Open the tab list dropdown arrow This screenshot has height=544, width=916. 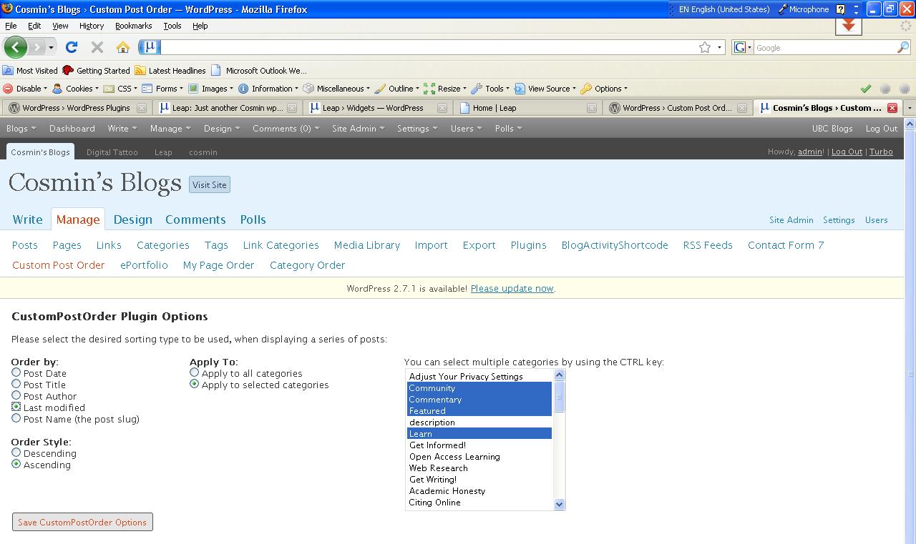pos(910,108)
